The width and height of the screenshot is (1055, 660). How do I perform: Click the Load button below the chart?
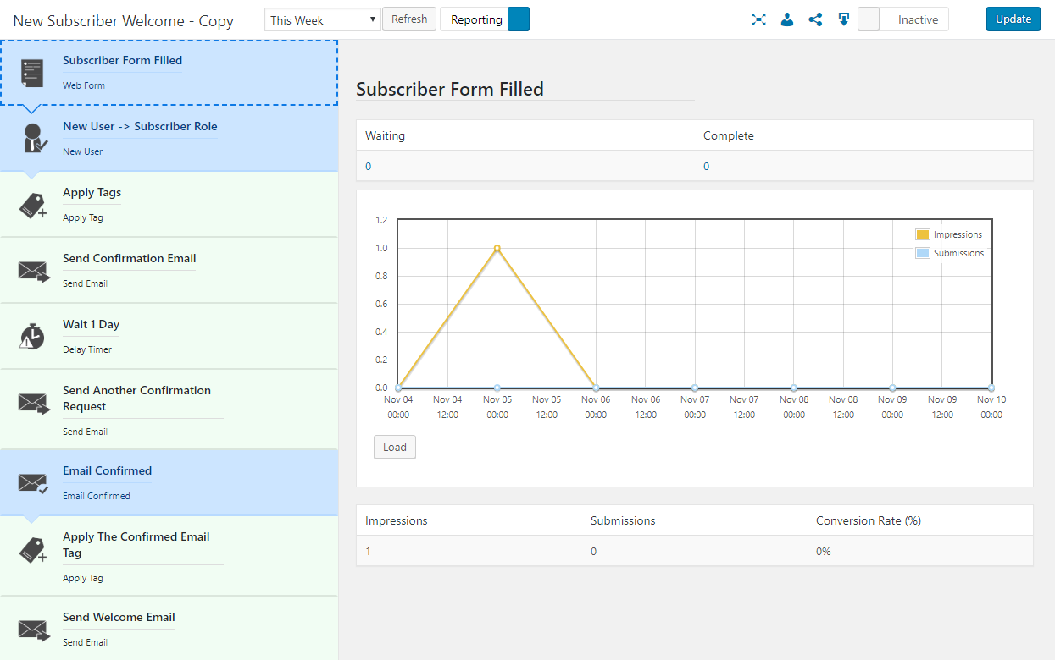pyautogui.click(x=395, y=447)
